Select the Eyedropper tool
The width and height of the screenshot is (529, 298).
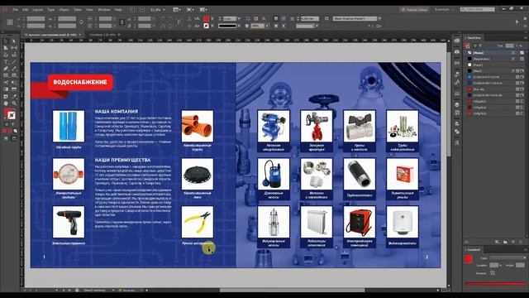(14, 96)
